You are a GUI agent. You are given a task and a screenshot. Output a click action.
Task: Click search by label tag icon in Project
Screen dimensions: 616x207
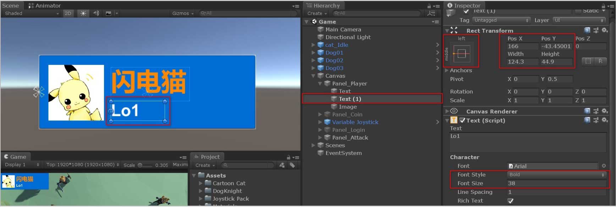click(x=292, y=165)
